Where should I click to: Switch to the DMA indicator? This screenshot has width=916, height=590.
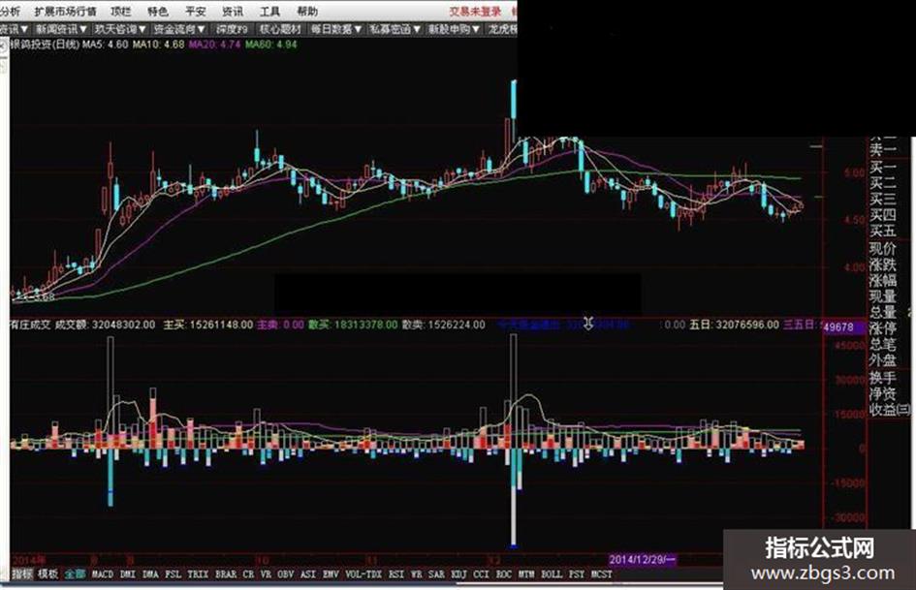150,574
